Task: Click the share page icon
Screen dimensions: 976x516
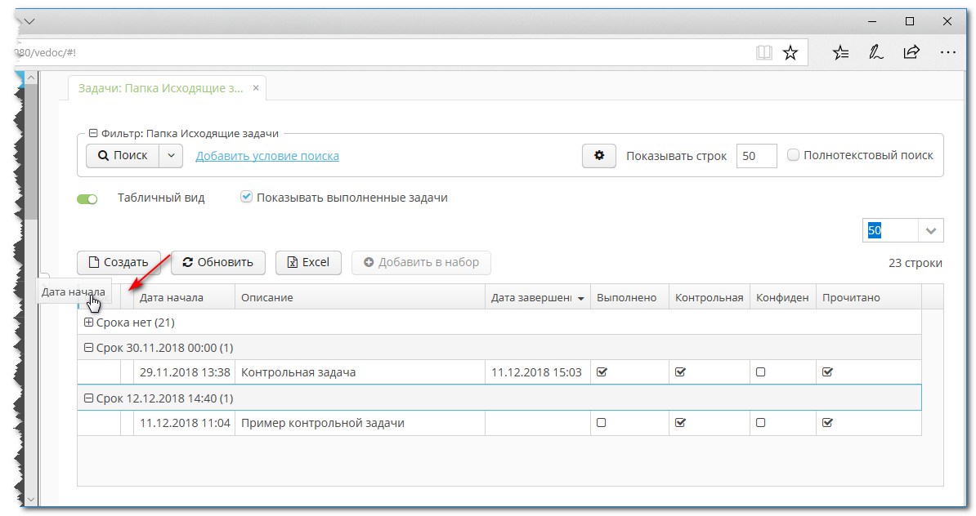Action: coord(911,53)
